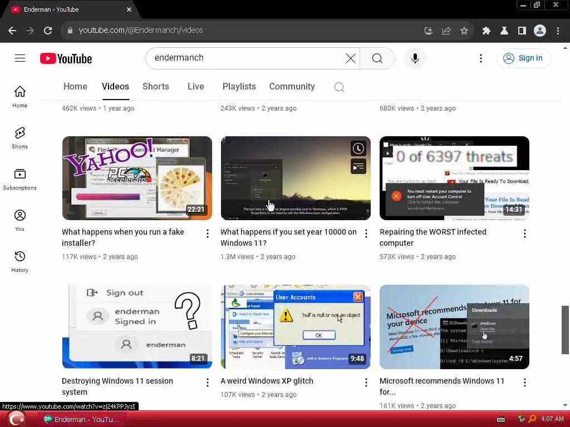Click Watch later clock icon on thumbnail

(x=358, y=148)
